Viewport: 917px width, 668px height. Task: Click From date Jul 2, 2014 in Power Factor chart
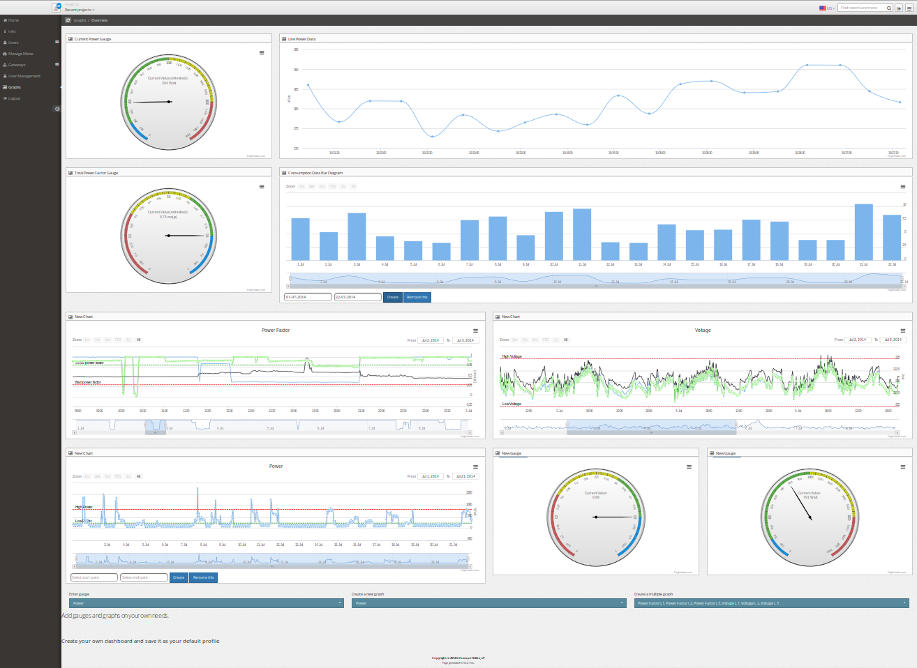coord(430,340)
